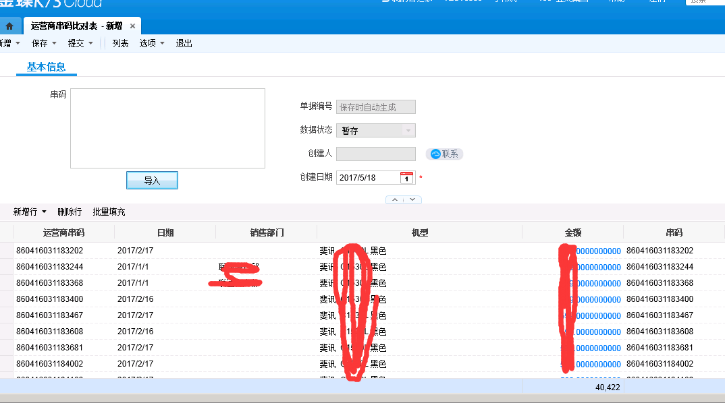Open the calendar picker for 创建日期

tap(406, 178)
